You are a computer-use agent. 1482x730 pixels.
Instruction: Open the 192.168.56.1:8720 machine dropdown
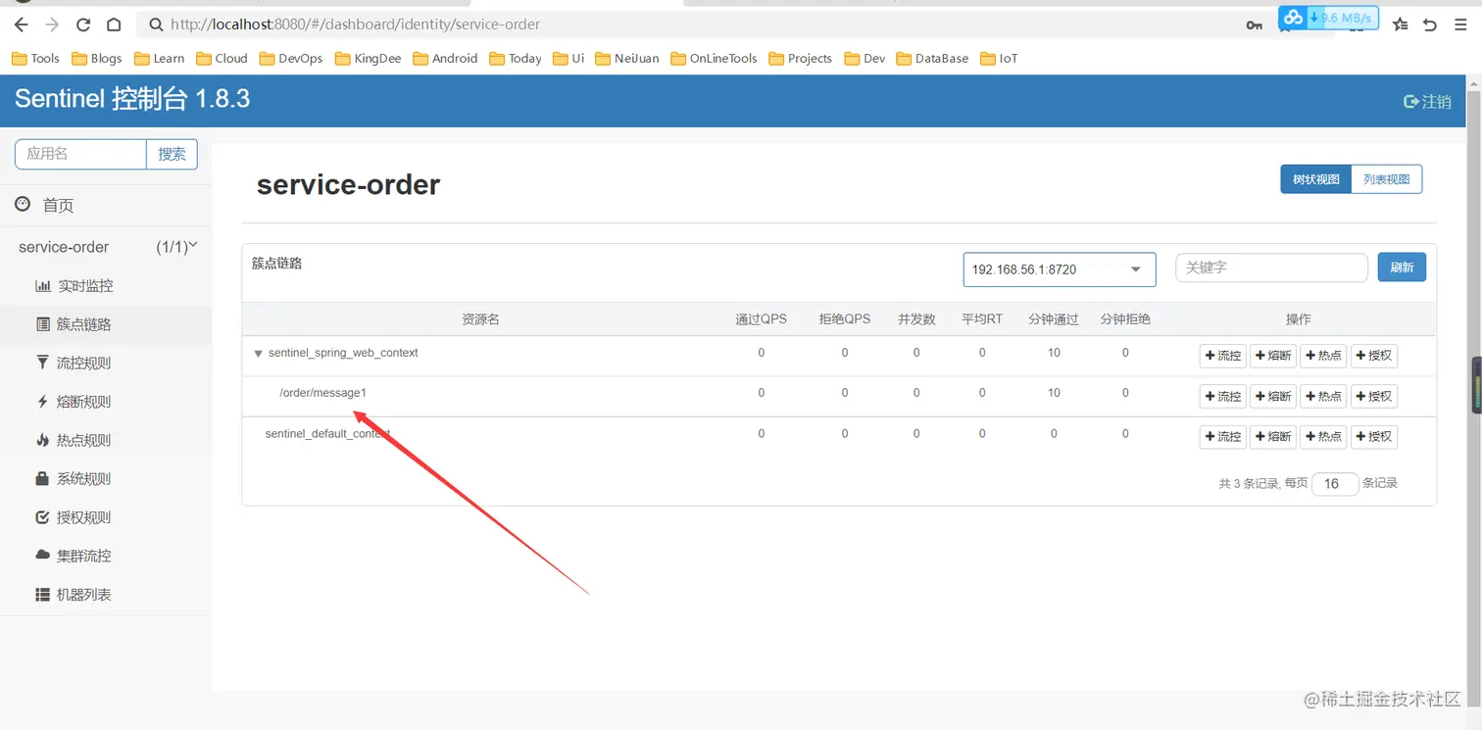tap(1060, 269)
